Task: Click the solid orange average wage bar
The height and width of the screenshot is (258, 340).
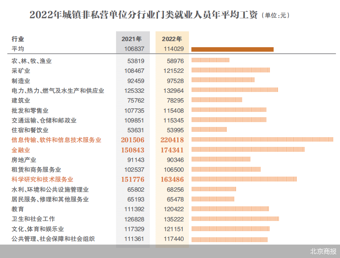Action: click(232, 49)
